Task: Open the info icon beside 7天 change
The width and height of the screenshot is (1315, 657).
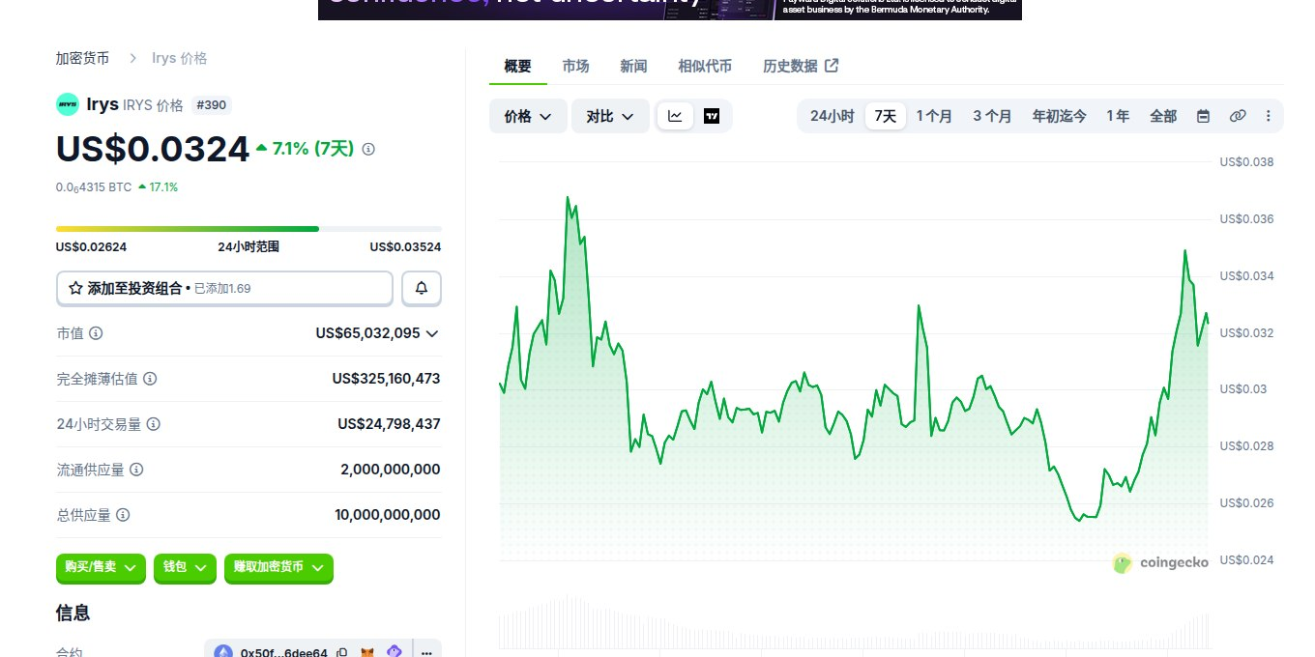Action: tap(368, 149)
